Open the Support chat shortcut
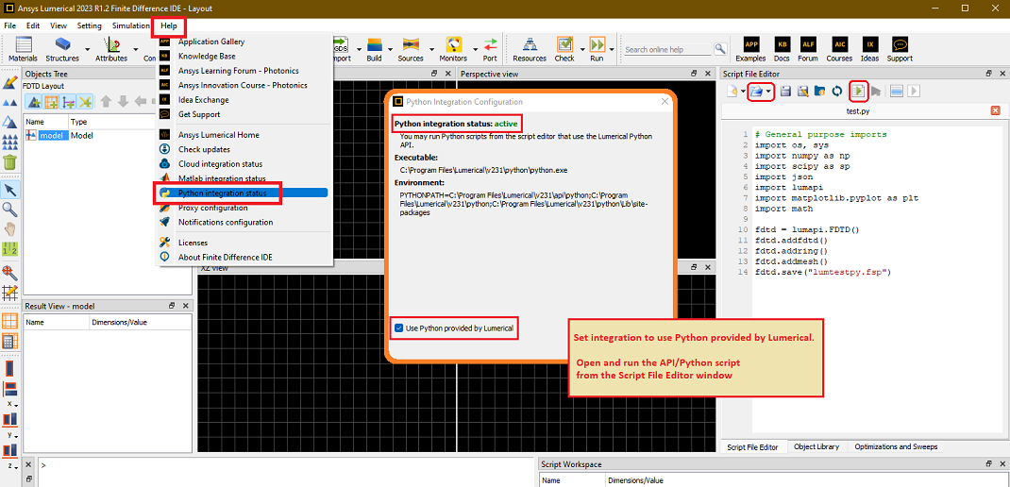The image size is (1010, 487). pyautogui.click(x=900, y=44)
